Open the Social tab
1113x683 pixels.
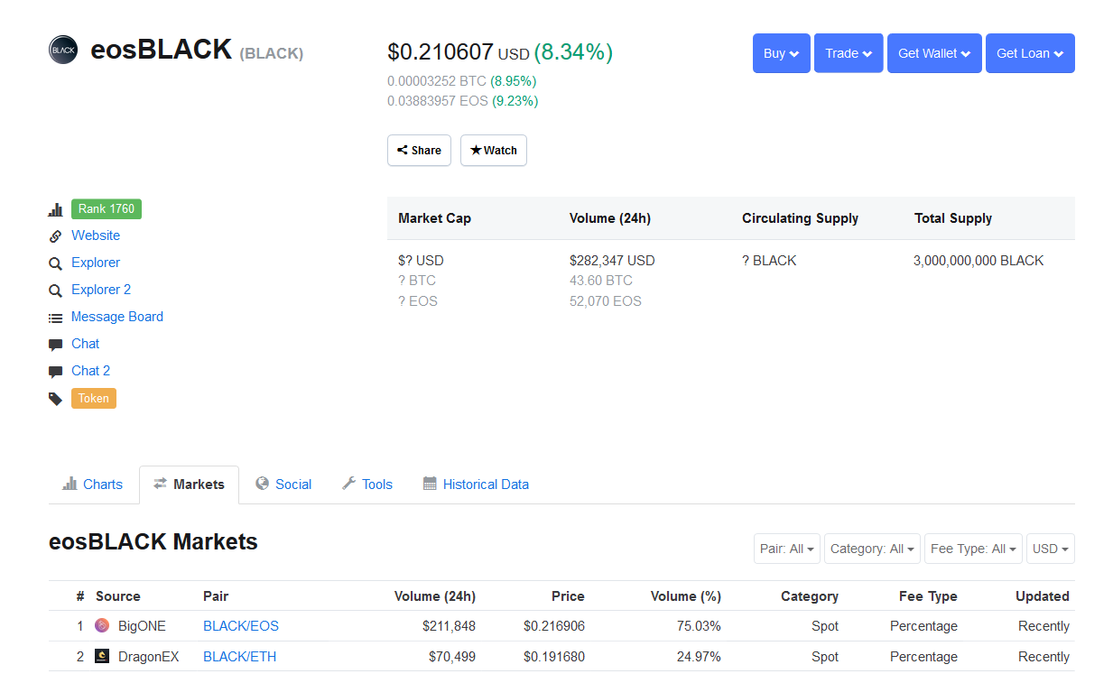283,485
